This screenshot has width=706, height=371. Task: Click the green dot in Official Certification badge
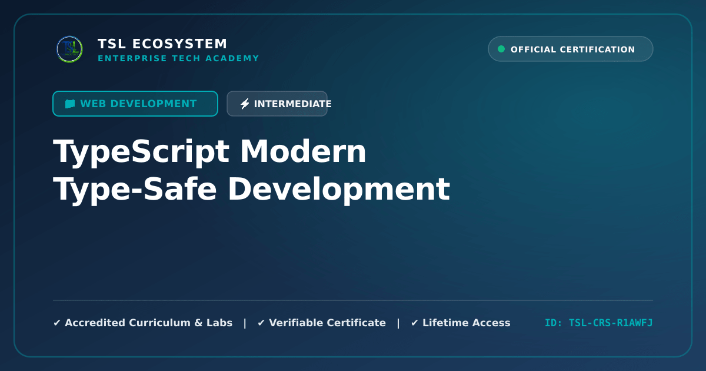(501, 49)
